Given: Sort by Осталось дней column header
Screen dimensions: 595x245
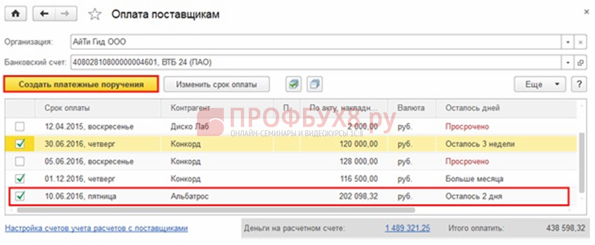Looking at the screenshot, I should pos(506,108).
